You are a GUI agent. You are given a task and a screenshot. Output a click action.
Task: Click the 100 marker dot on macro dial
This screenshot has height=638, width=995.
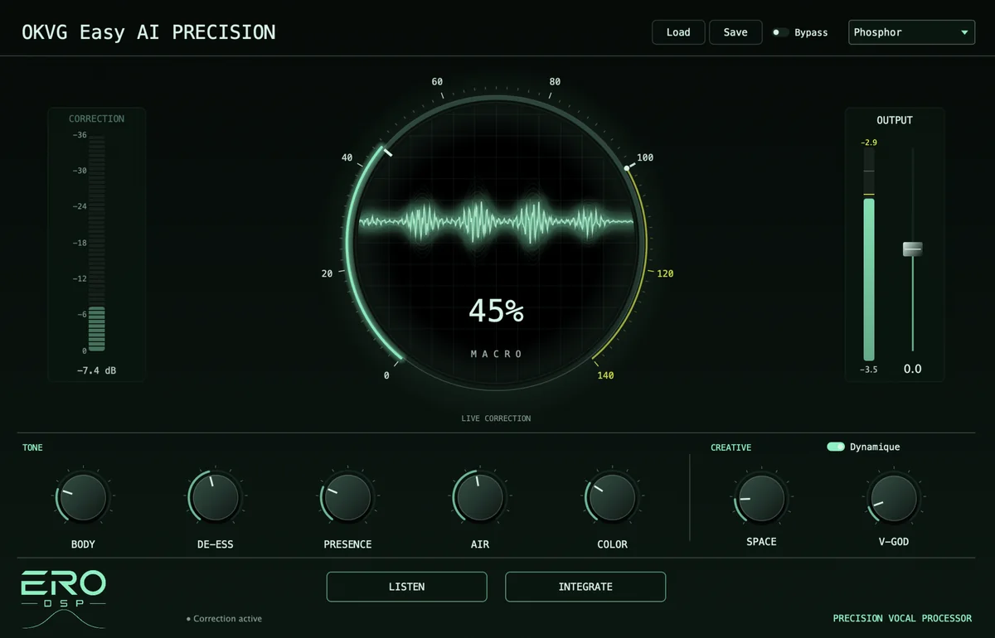click(x=627, y=167)
